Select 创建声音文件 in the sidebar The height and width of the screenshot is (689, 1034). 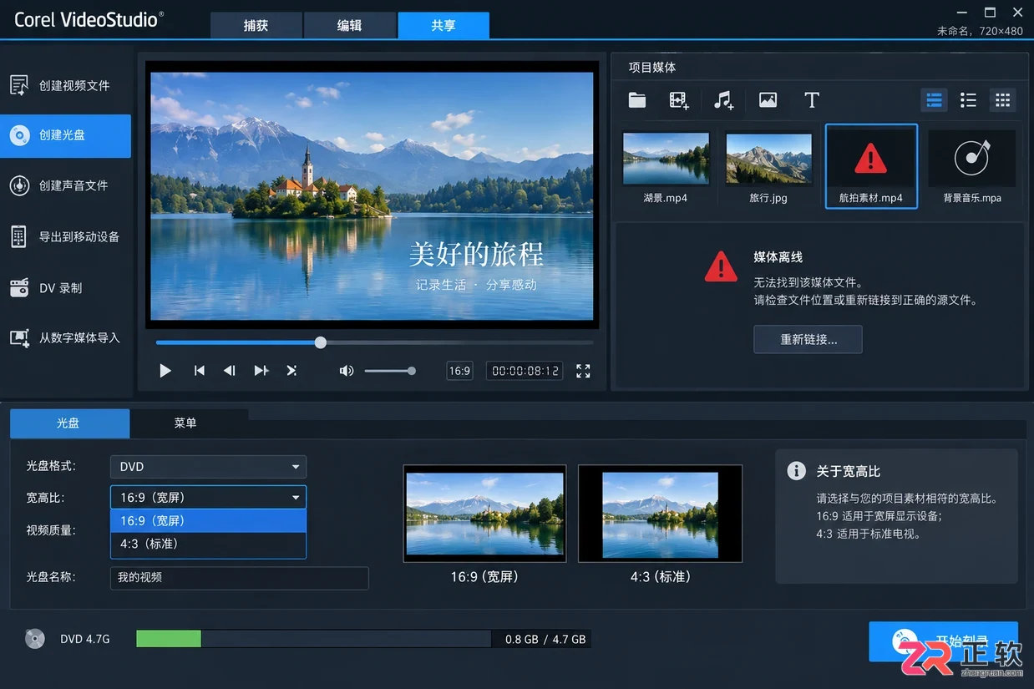click(x=65, y=185)
